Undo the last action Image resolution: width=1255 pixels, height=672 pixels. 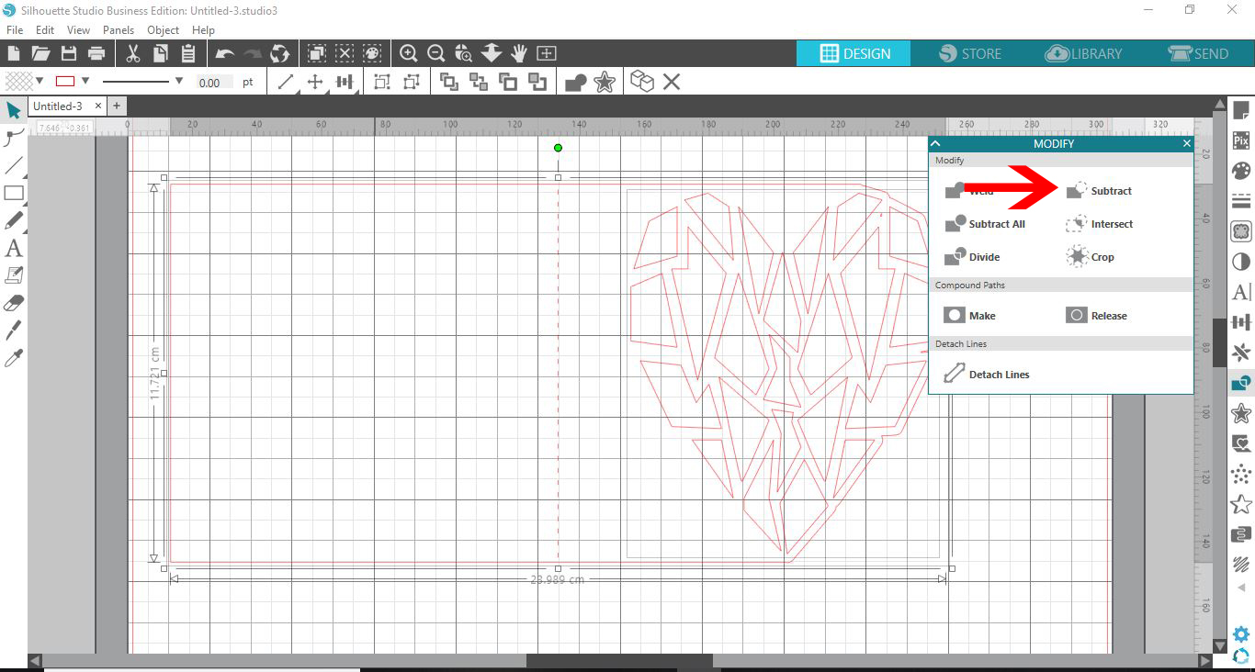point(224,53)
